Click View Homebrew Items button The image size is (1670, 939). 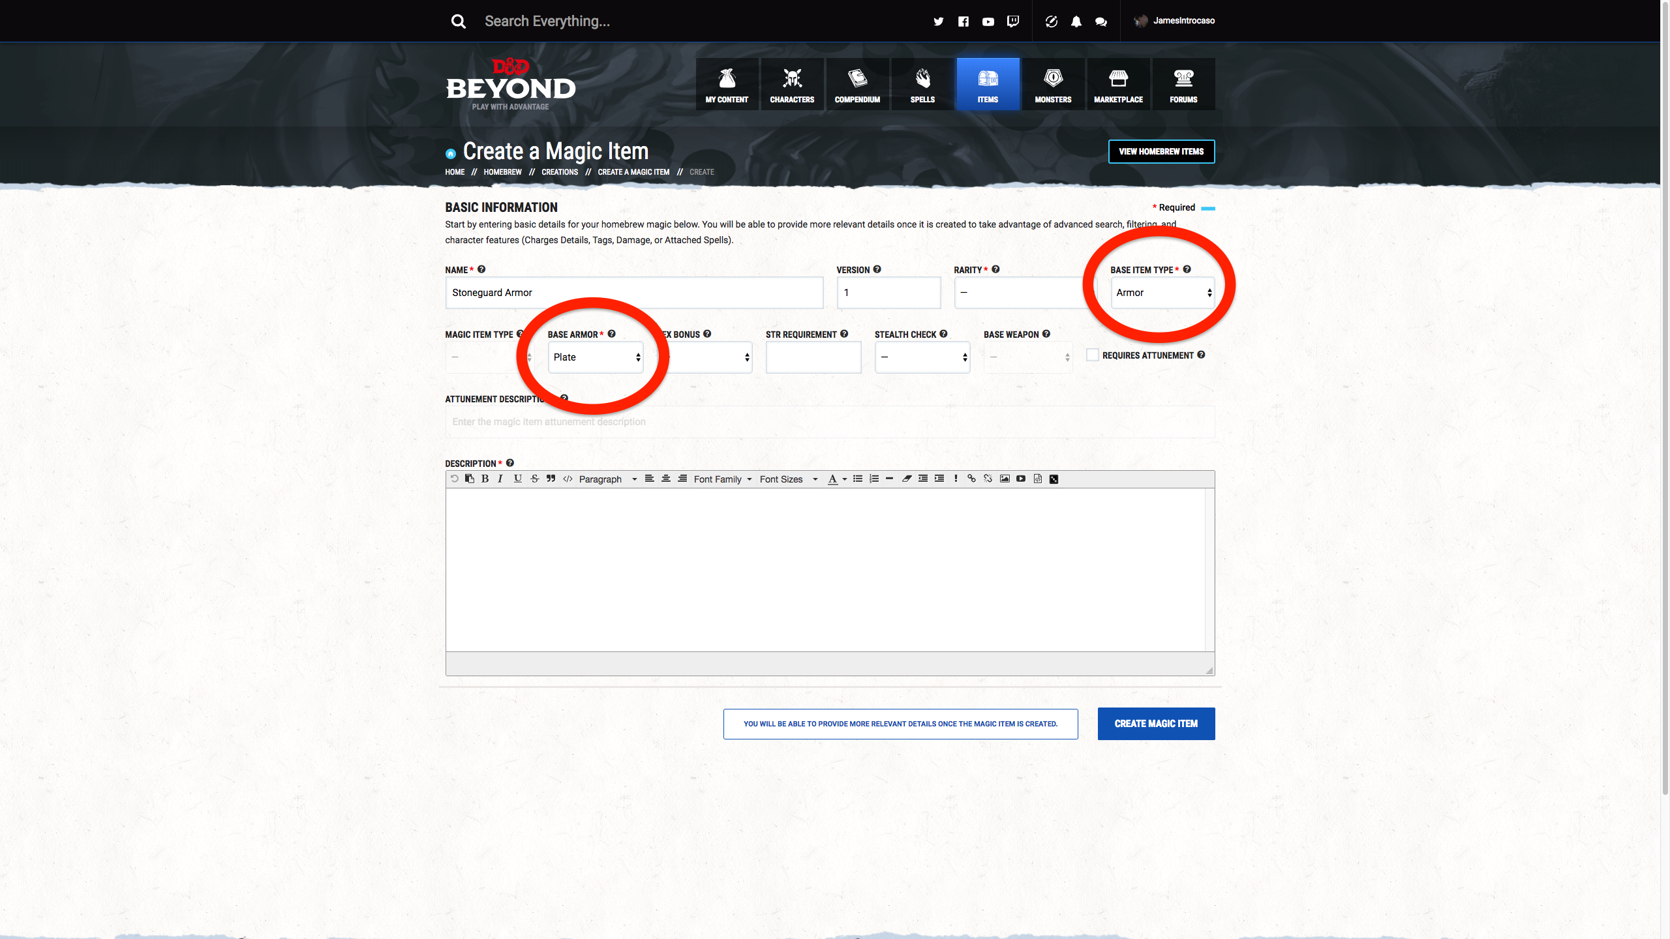(x=1161, y=151)
